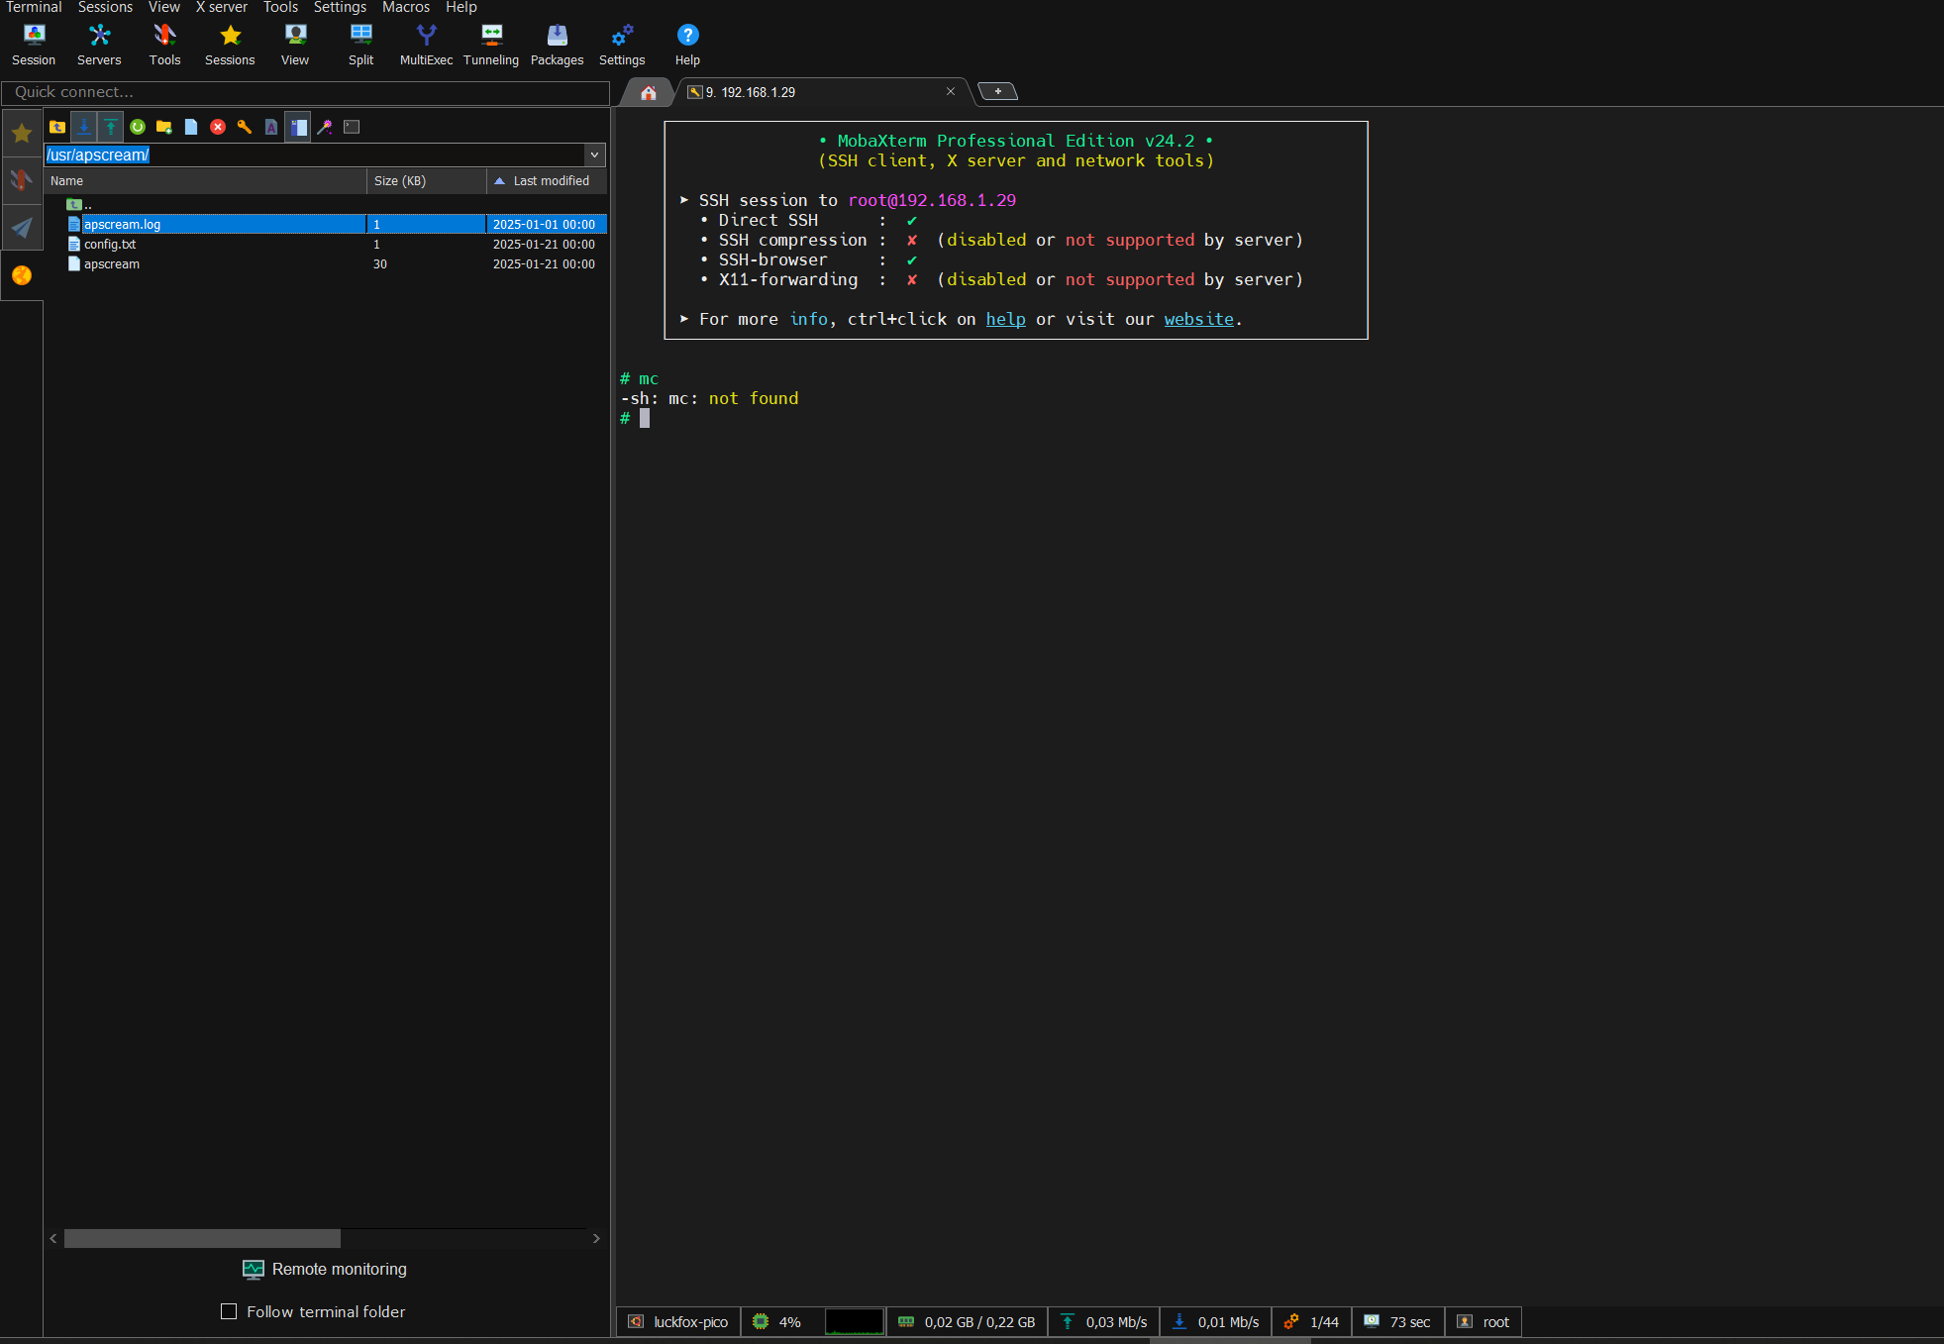Click the download arrow icon in SFTP toolbar
Image resolution: width=1944 pixels, height=1344 pixels.
[84, 127]
